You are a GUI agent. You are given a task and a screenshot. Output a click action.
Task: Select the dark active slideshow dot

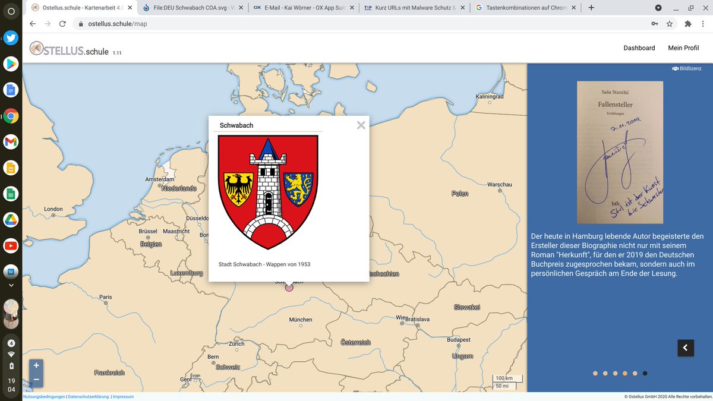[x=645, y=374]
